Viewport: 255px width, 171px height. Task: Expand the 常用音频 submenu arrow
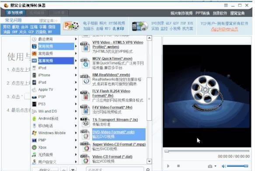pos(76,53)
